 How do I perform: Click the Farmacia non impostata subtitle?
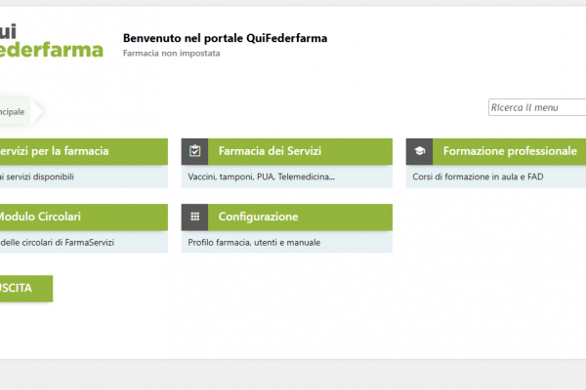172,54
